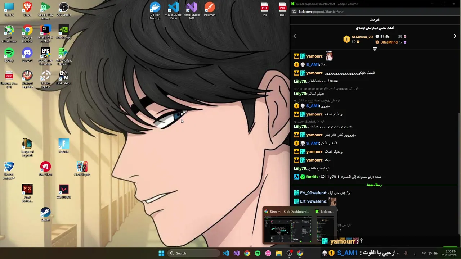Expand the top gifters leaderboard panel
Viewport: 461px width, 259px height.
coord(375,49)
